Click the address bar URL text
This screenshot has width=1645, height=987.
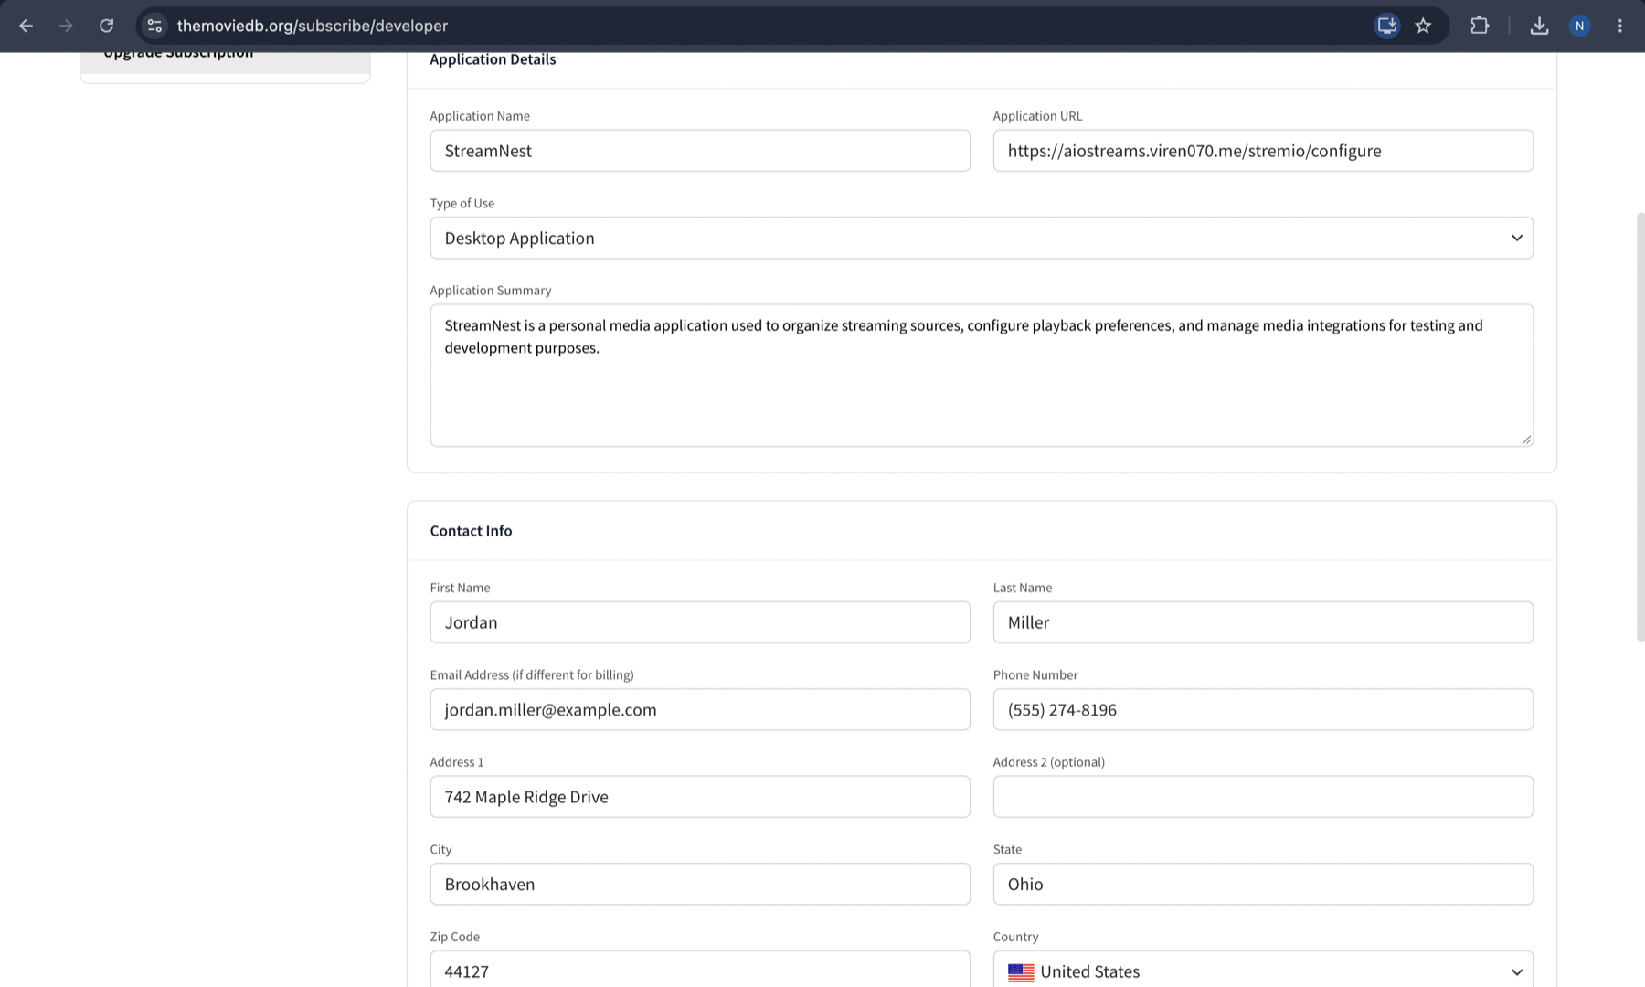[313, 26]
